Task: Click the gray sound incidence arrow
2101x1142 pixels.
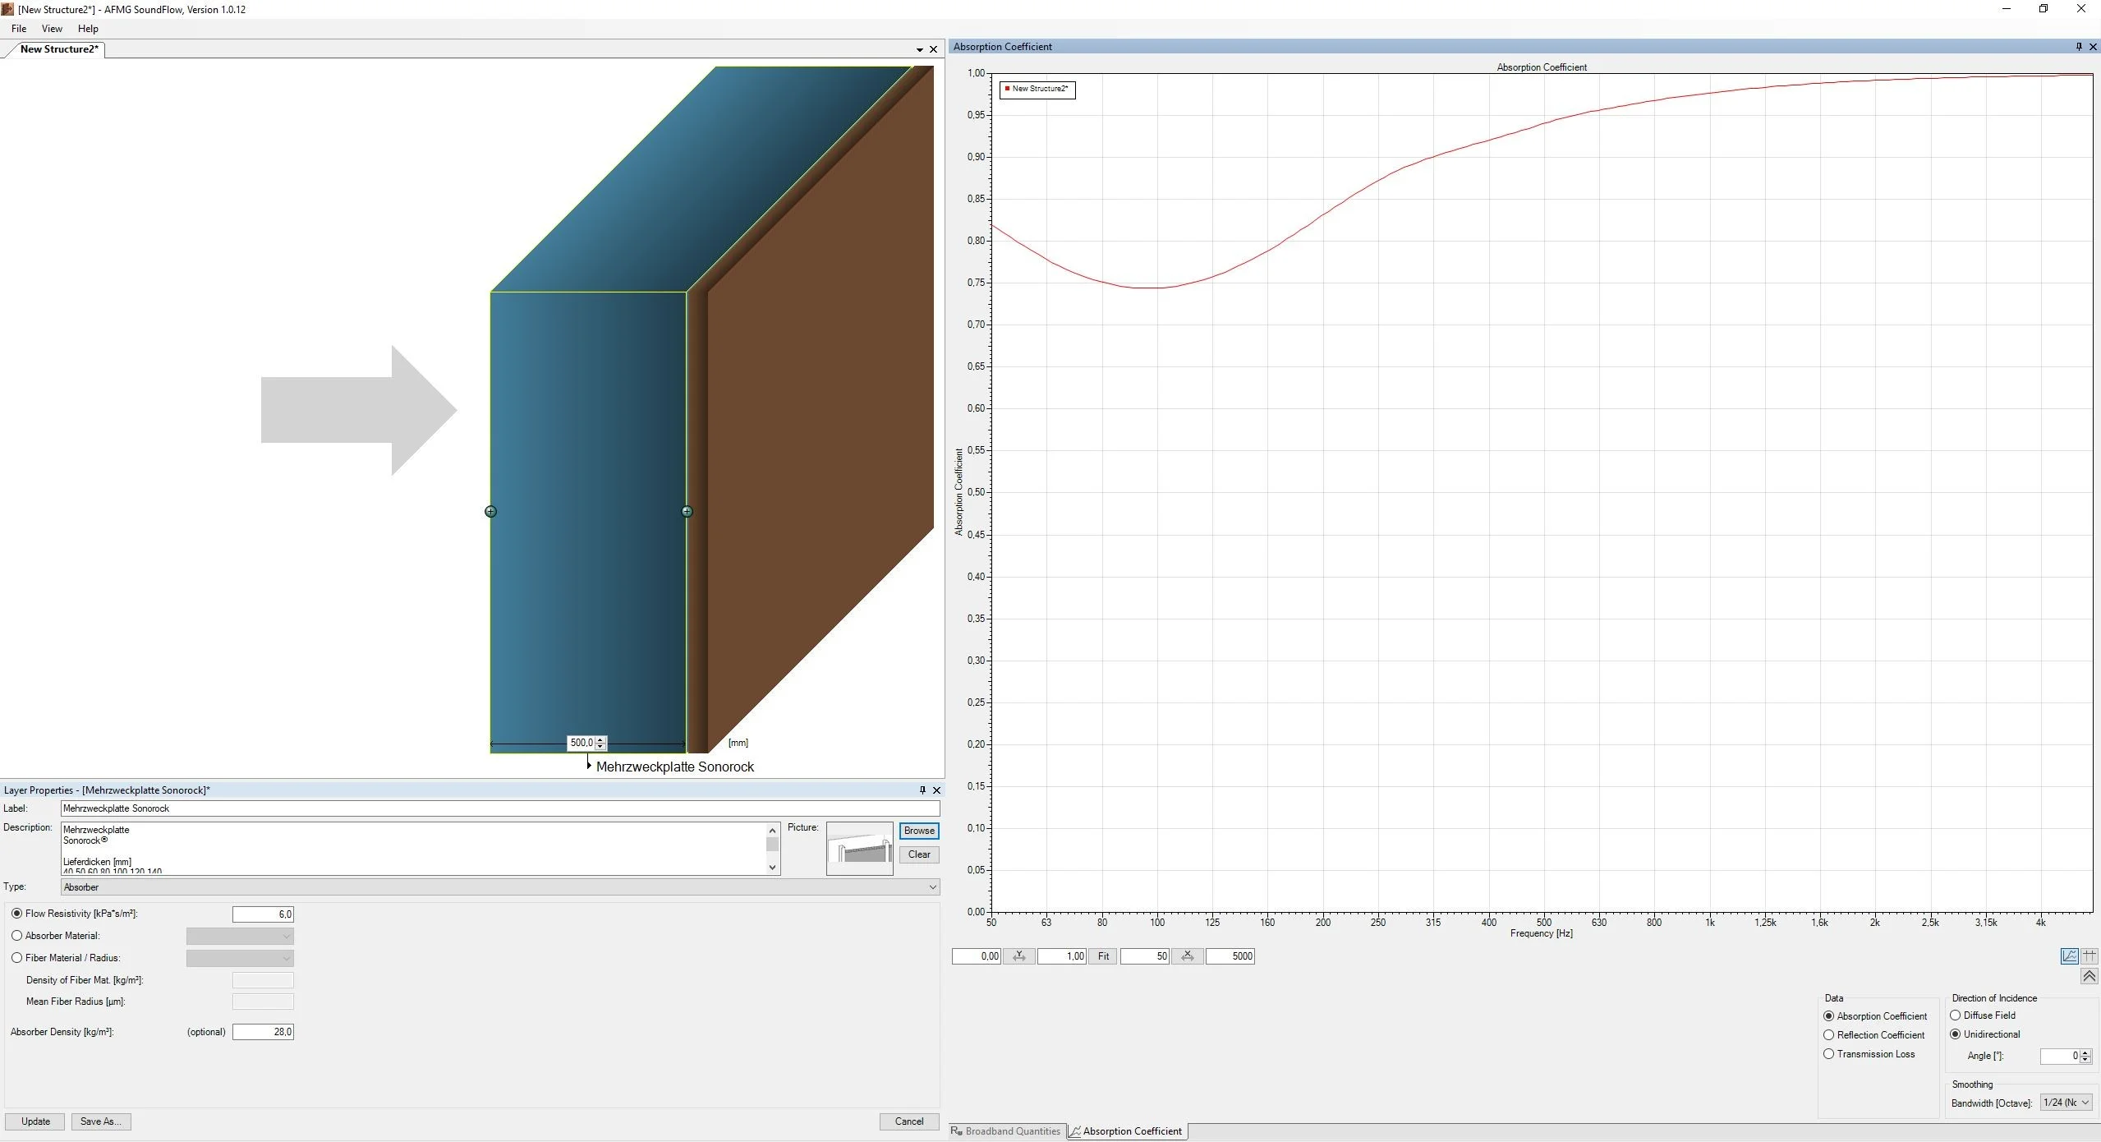Action: (x=359, y=410)
